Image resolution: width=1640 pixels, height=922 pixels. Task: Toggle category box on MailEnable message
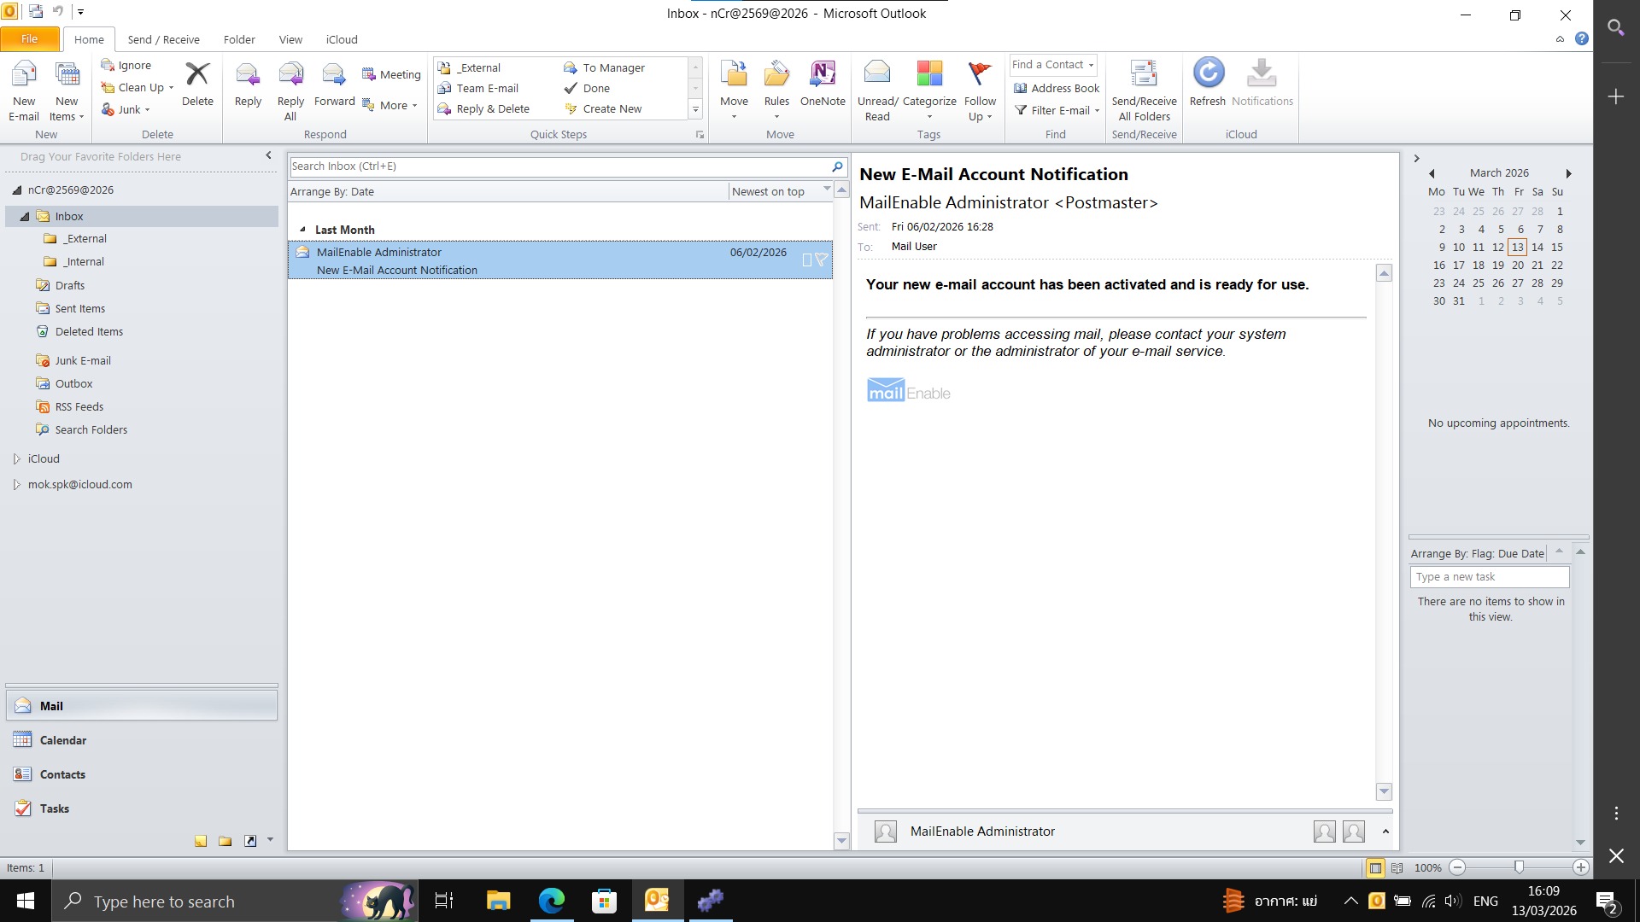pyautogui.click(x=806, y=260)
